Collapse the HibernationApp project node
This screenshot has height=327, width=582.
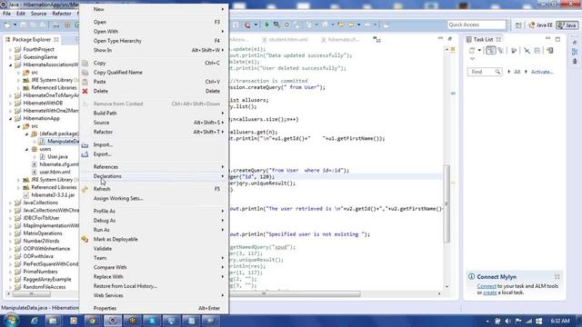click(x=10, y=119)
